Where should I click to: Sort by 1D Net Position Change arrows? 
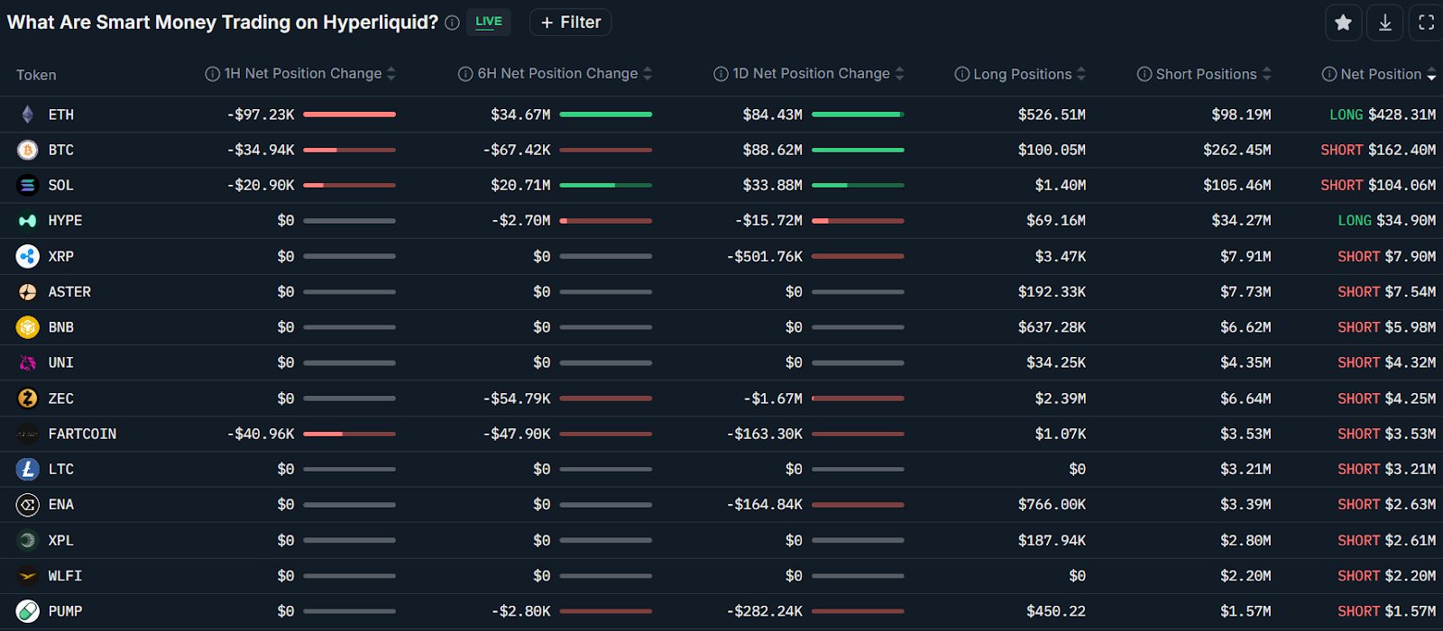[899, 74]
